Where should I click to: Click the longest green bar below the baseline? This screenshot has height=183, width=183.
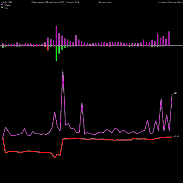click(x=56, y=53)
